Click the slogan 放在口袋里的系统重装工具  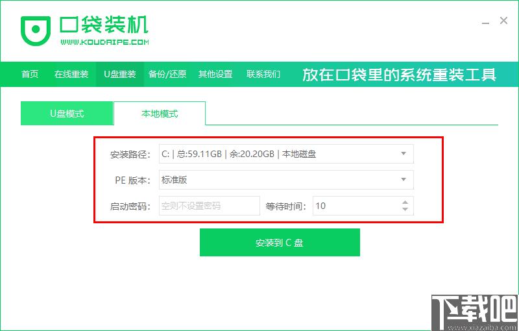[x=399, y=75]
